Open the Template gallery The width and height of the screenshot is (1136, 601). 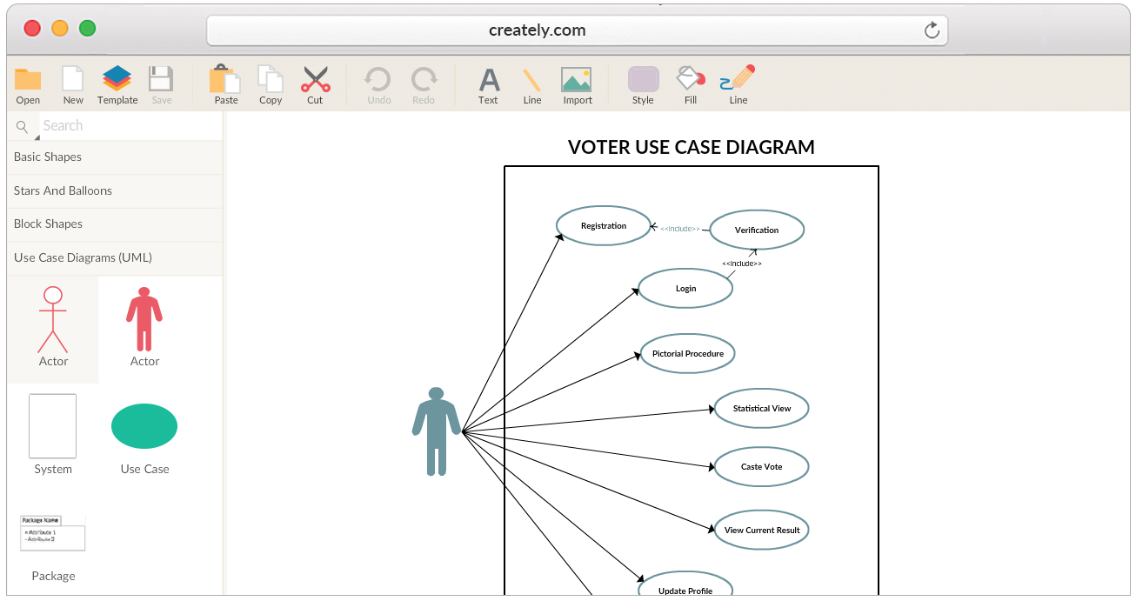(117, 83)
